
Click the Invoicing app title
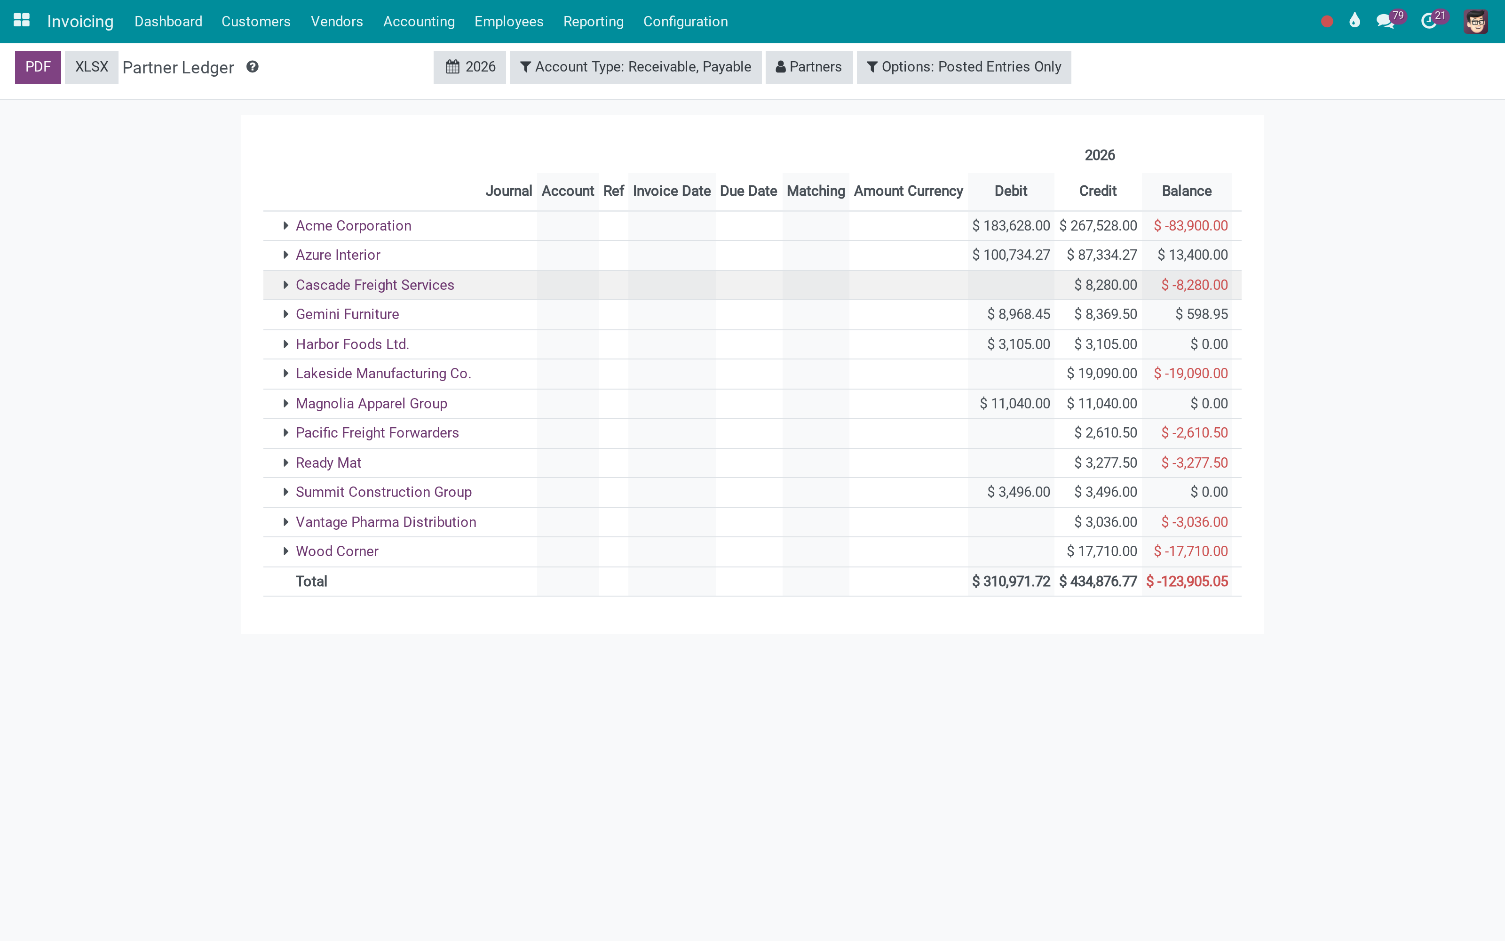(x=80, y=21)
